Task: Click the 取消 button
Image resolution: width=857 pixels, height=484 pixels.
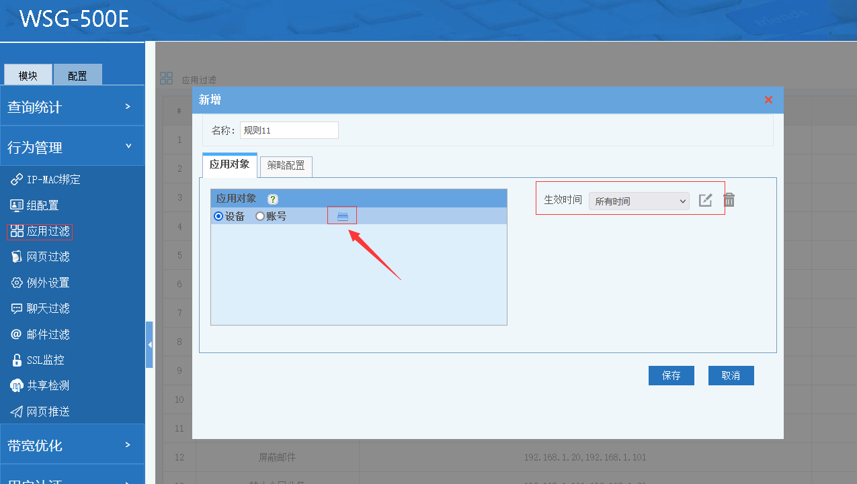Action: point(731,376)
